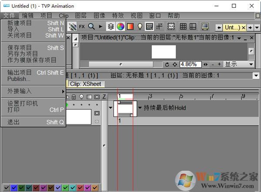Open the 显示 display dropdown
Image resolution: width=261 pixels, height=192 pixels.
[x=239, y=64]
